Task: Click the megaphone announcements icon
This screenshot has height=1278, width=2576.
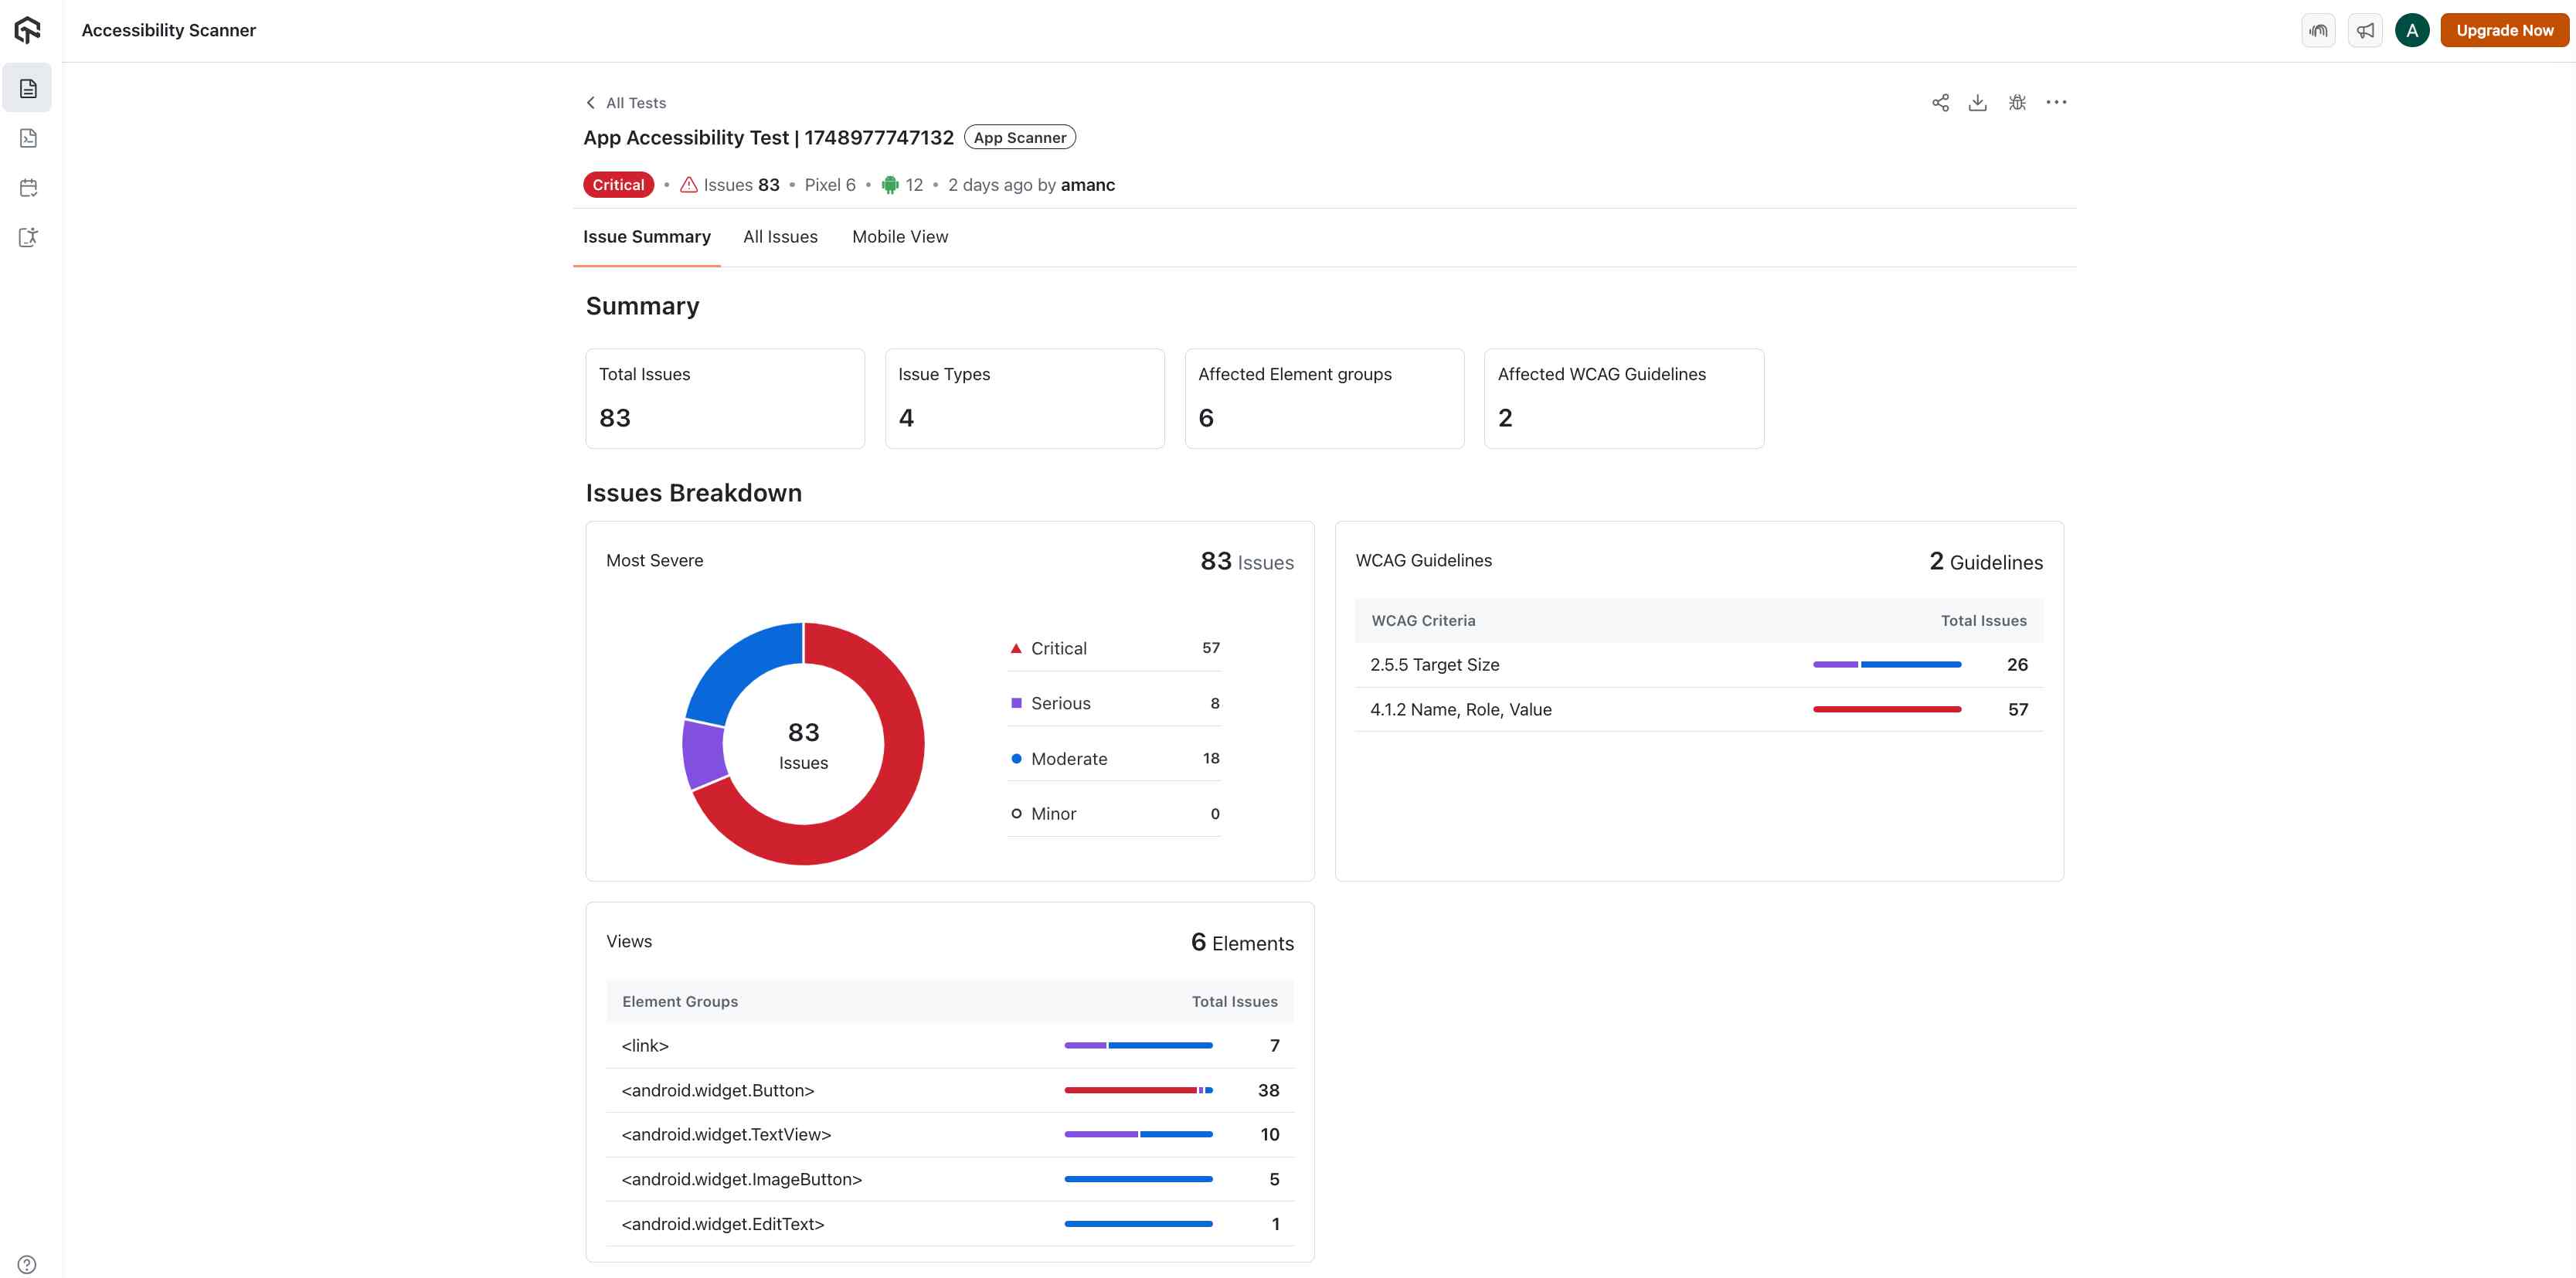Action: pos(2365,30)
